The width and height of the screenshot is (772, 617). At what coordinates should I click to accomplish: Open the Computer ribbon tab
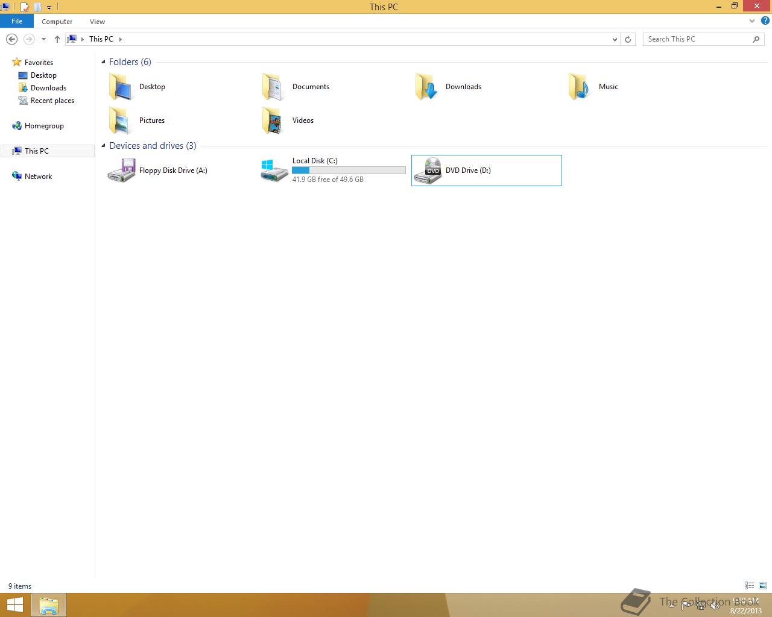tap(57, 21)
